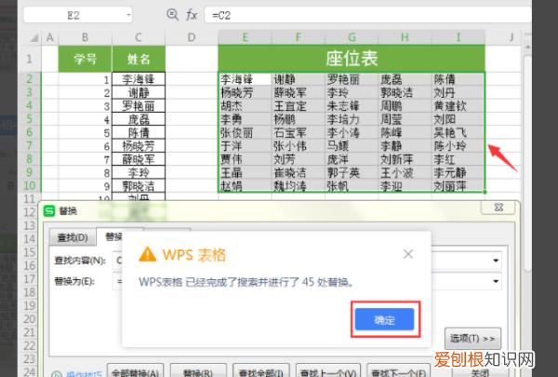The image size is (558, 377).
Task: Expand options with 选项(T) >> button
Action: click(x=472, y=338)
